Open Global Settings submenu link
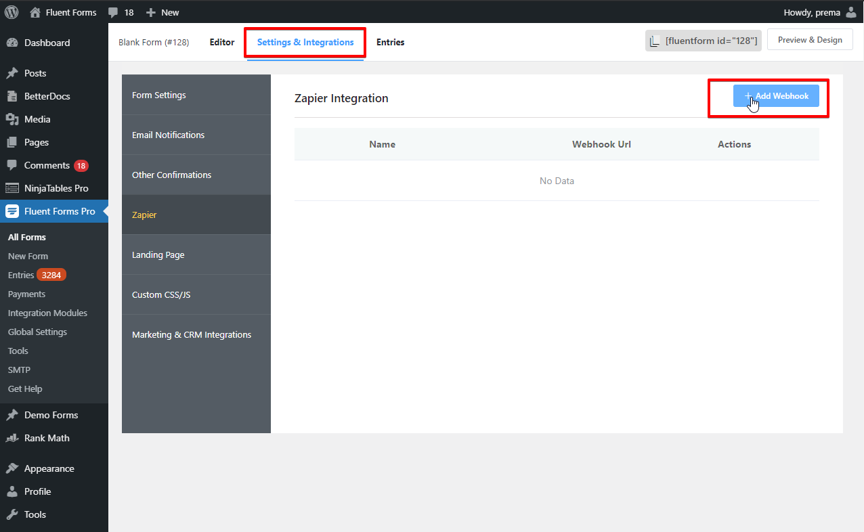Screen dimensions: 864x532 pyautogui.click(x=37, y=332)
